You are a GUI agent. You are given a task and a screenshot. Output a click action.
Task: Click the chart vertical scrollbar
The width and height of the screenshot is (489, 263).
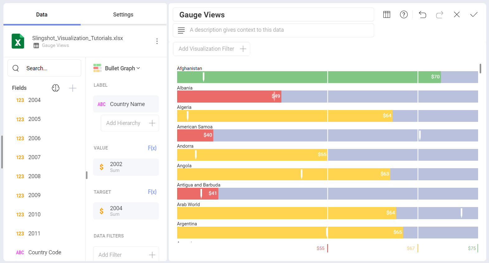tap(481, 68)
